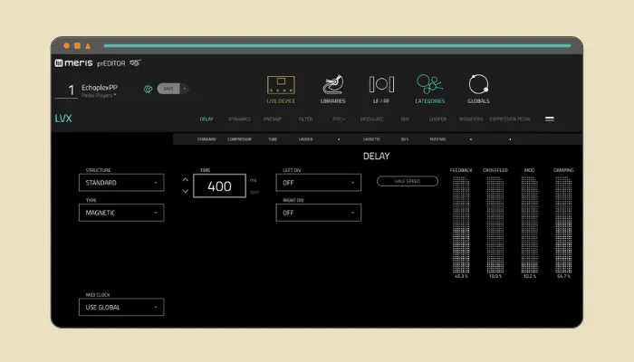
Task: Click the orange triangle window button
Action: pos(88,45)
